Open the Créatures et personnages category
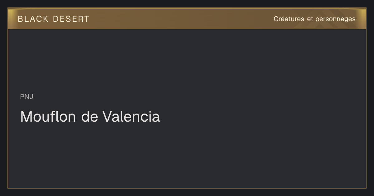 pyautogui.click(x=314, y=19)
